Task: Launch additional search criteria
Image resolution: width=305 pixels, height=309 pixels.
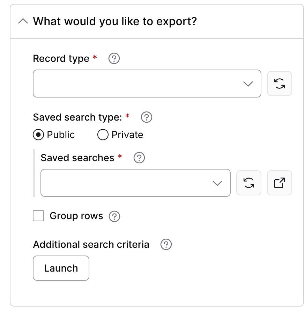Action: 61,268
